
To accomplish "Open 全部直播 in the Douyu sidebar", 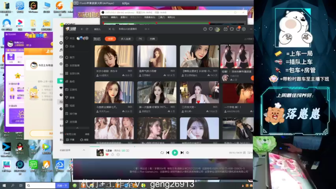I will tap(72, 66).
